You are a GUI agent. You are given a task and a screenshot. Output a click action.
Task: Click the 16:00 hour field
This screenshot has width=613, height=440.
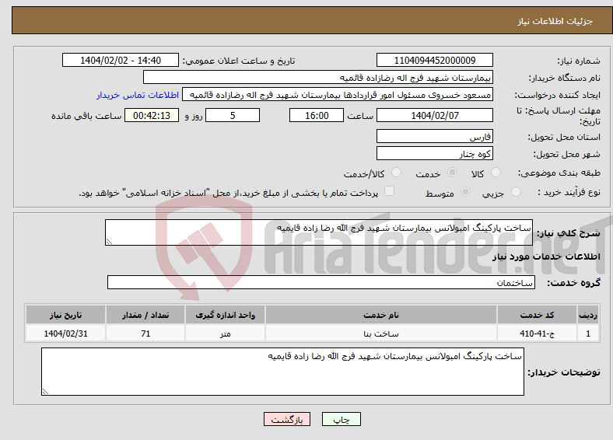317,115
